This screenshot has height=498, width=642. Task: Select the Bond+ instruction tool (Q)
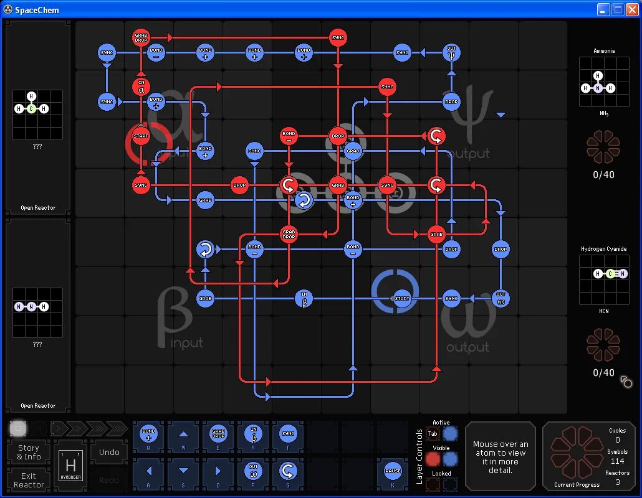coord(148,437)
